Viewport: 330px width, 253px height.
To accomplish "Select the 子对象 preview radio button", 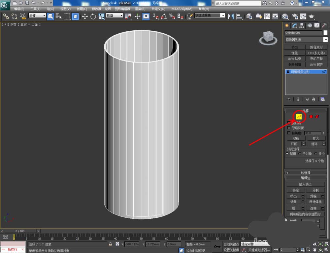I will [300, 154].
